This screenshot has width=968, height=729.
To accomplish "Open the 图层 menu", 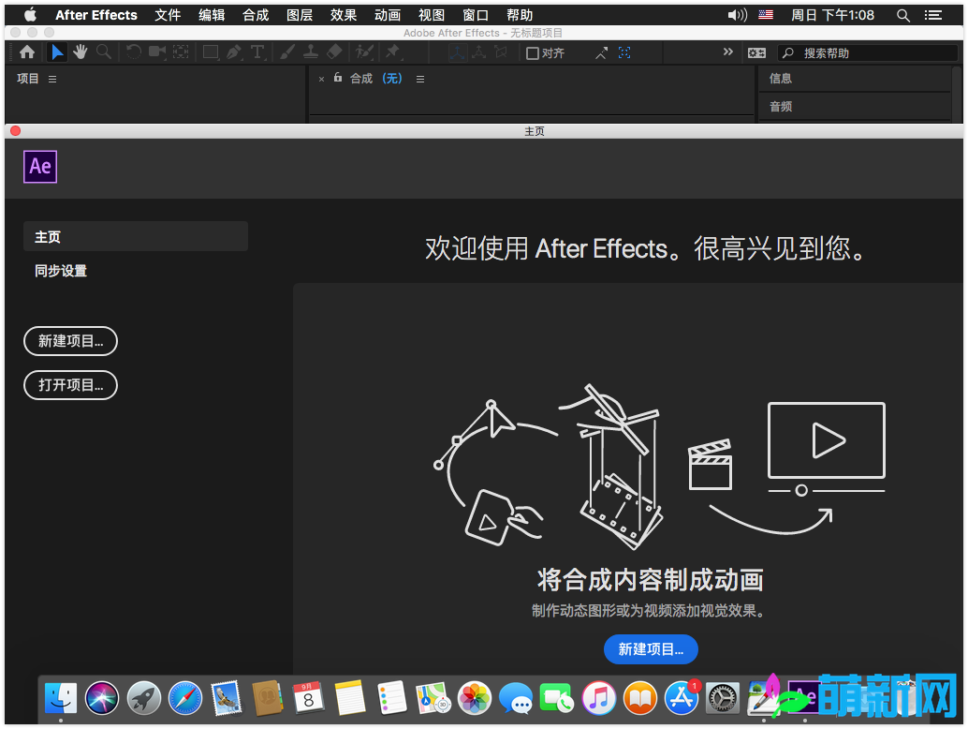I will 300,15.
